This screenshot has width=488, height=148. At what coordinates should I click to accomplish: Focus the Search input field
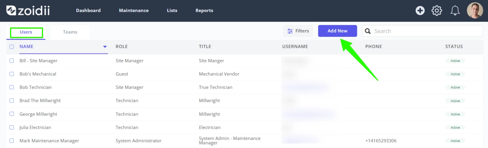[x=422, y=31]
